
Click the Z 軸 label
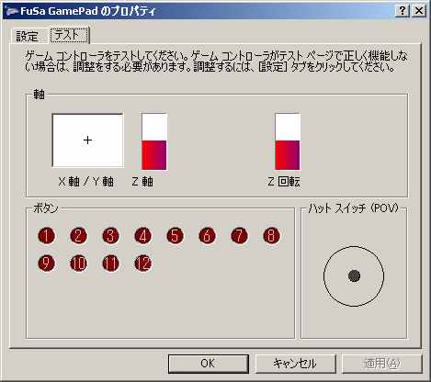click(142, 182)
